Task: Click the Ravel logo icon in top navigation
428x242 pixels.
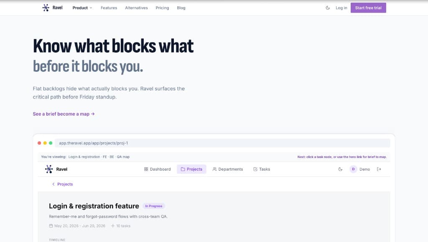Action: (46, 8)
